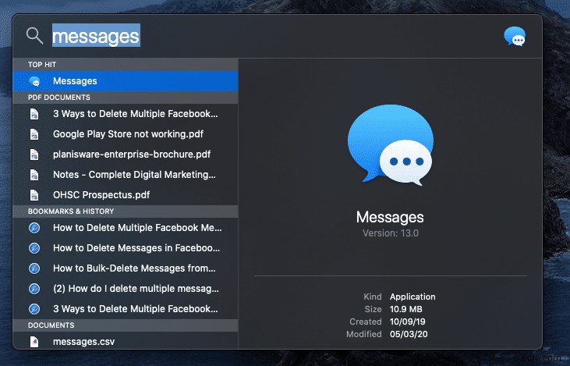
Task: Click the 'Application' kind value
Action: [412, 297]
